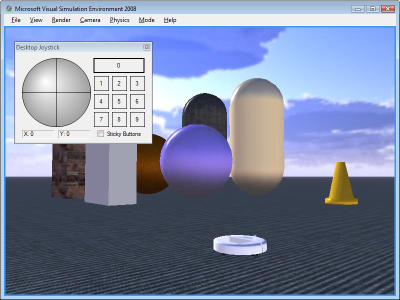The width and height of the screenshot is (400, 300).
Task: Click the joystick trackball control
Action: pyautogui.click(x=56, y=92)
